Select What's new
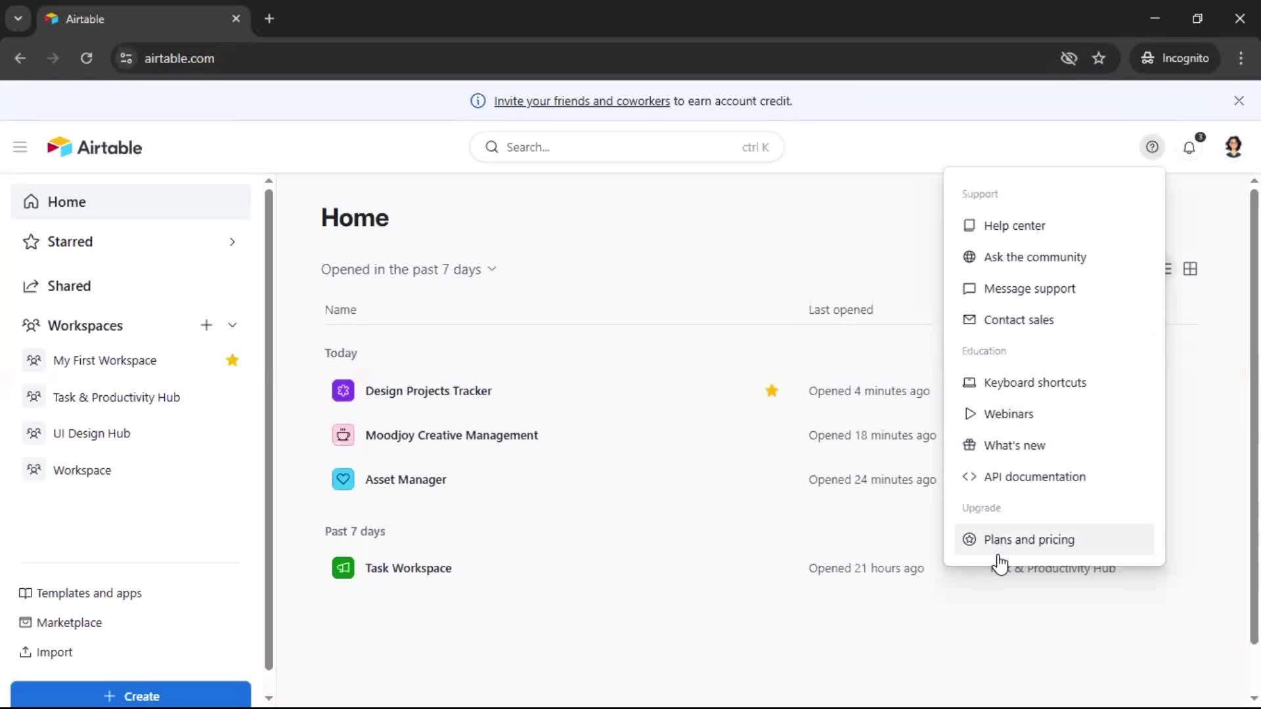The width and height of the screenshot is (1261, 709). (x=1053, y=445)
